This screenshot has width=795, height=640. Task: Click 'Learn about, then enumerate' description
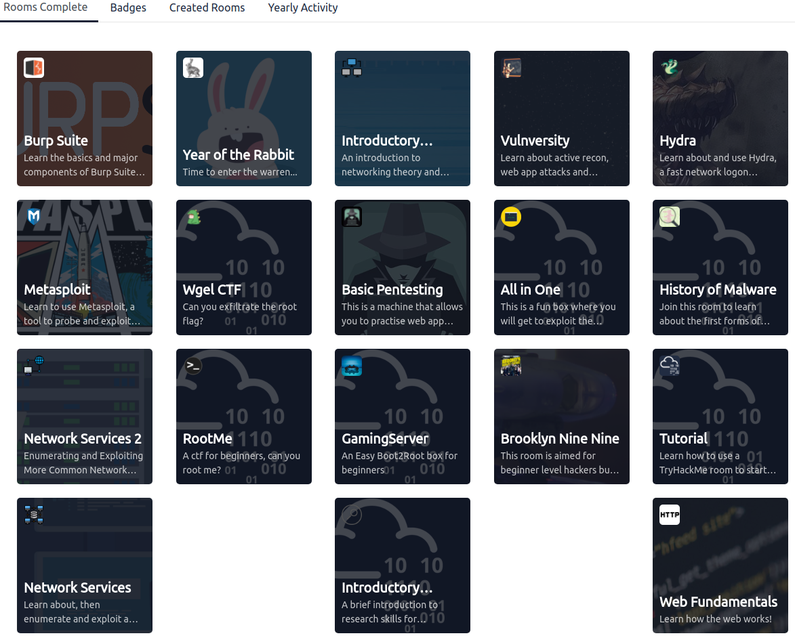pos(81,612)
